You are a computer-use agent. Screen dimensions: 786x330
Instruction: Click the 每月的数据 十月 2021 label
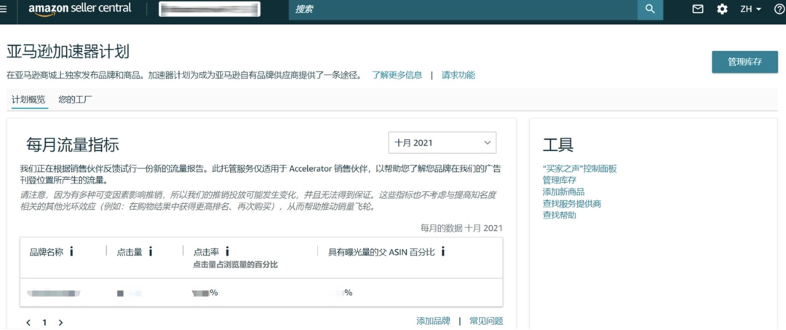[x=461, y=228]
